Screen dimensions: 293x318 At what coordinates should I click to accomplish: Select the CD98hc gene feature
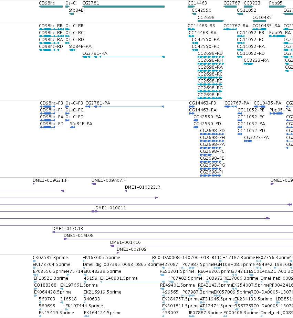[x=51, y=7]
